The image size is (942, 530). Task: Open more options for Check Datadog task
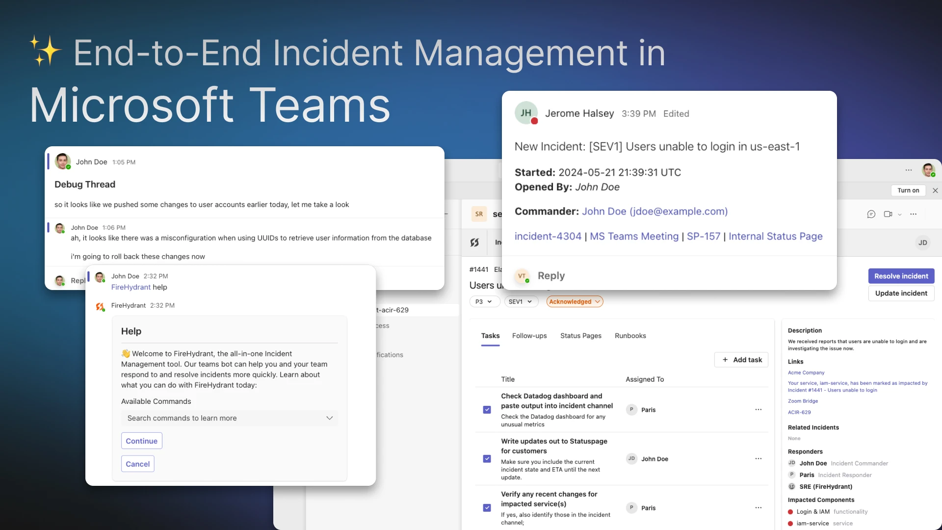click(x=758, y=409)
